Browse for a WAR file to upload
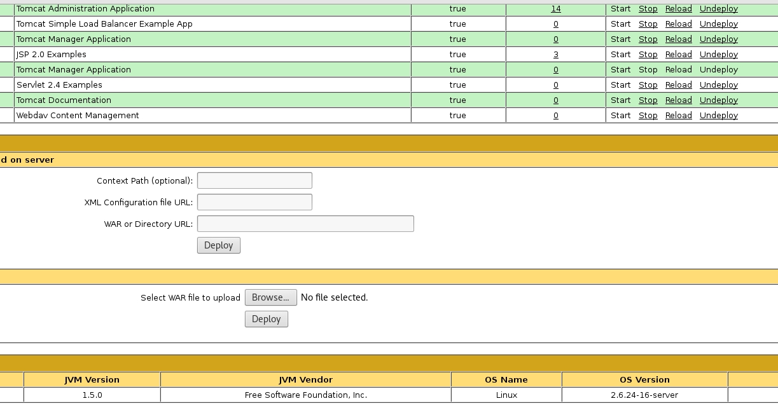 [270, 297]
